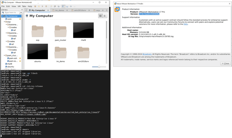The width and height of the screenshot is (232, 138).
Task: Click the star next to vyos
Action: (x=20, y=19)
